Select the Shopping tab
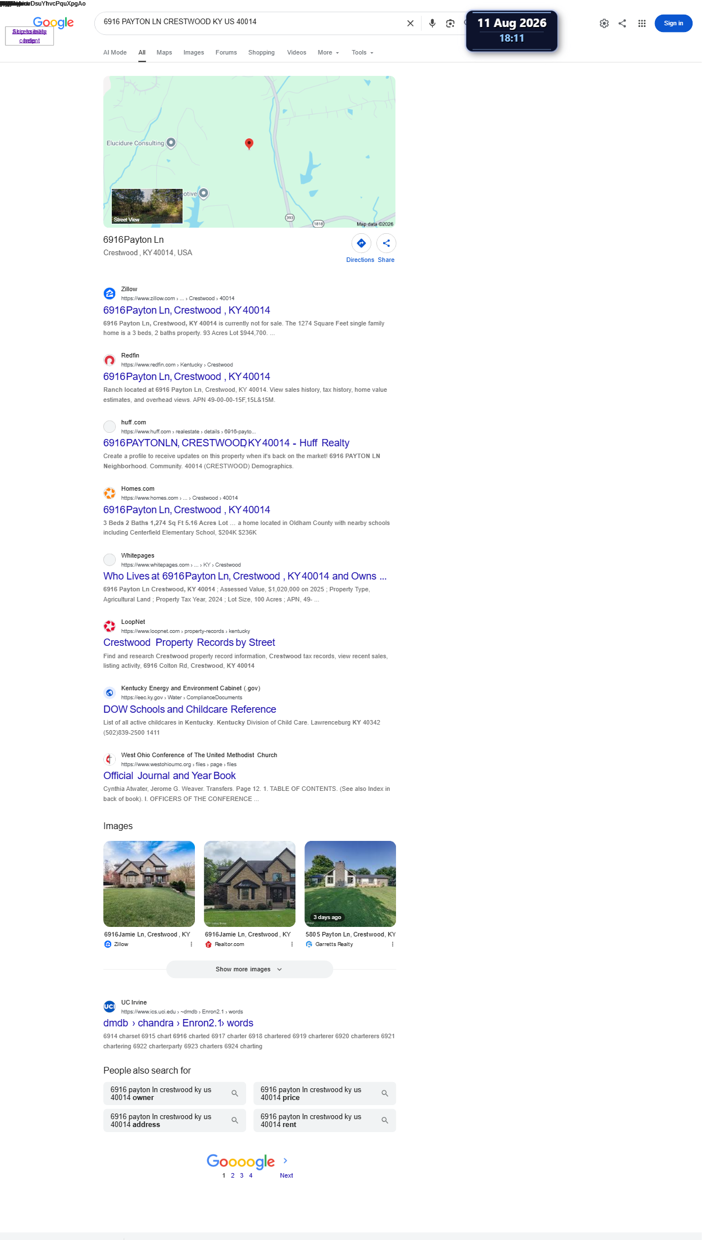 (261, 52)
